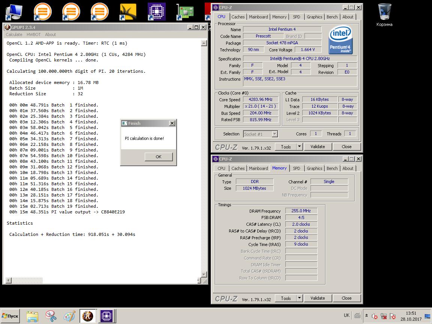Click the title icon of the CPU-Z memory window
The width and height of the screenshot is (432, 324).
coord(216,159)
